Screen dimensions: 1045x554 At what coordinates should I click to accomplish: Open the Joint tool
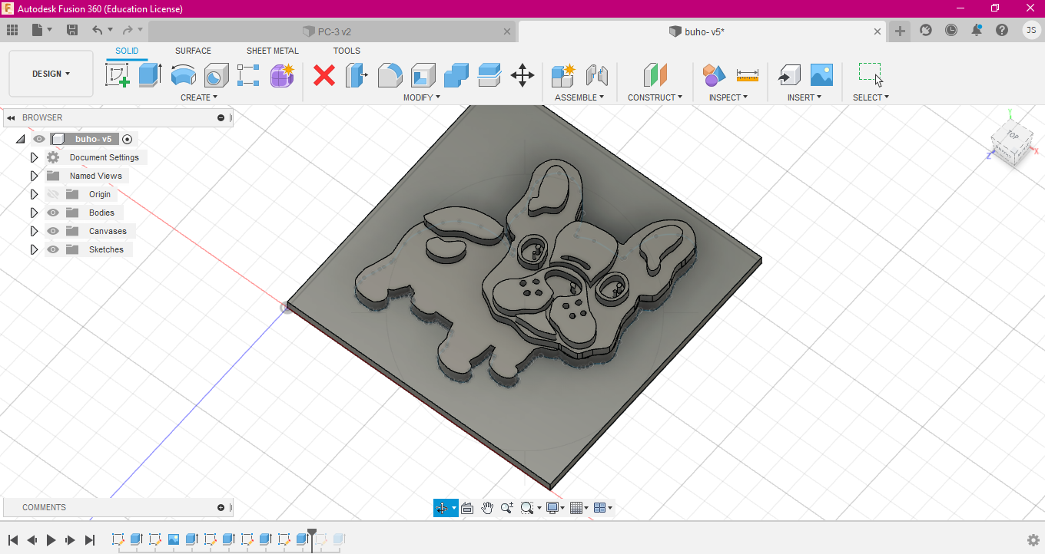point(596,75)
